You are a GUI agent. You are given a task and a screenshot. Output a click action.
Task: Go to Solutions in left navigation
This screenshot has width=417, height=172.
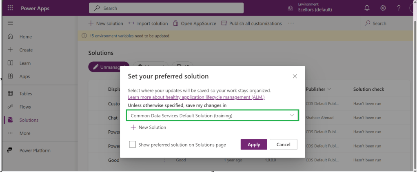coord(29,120)
